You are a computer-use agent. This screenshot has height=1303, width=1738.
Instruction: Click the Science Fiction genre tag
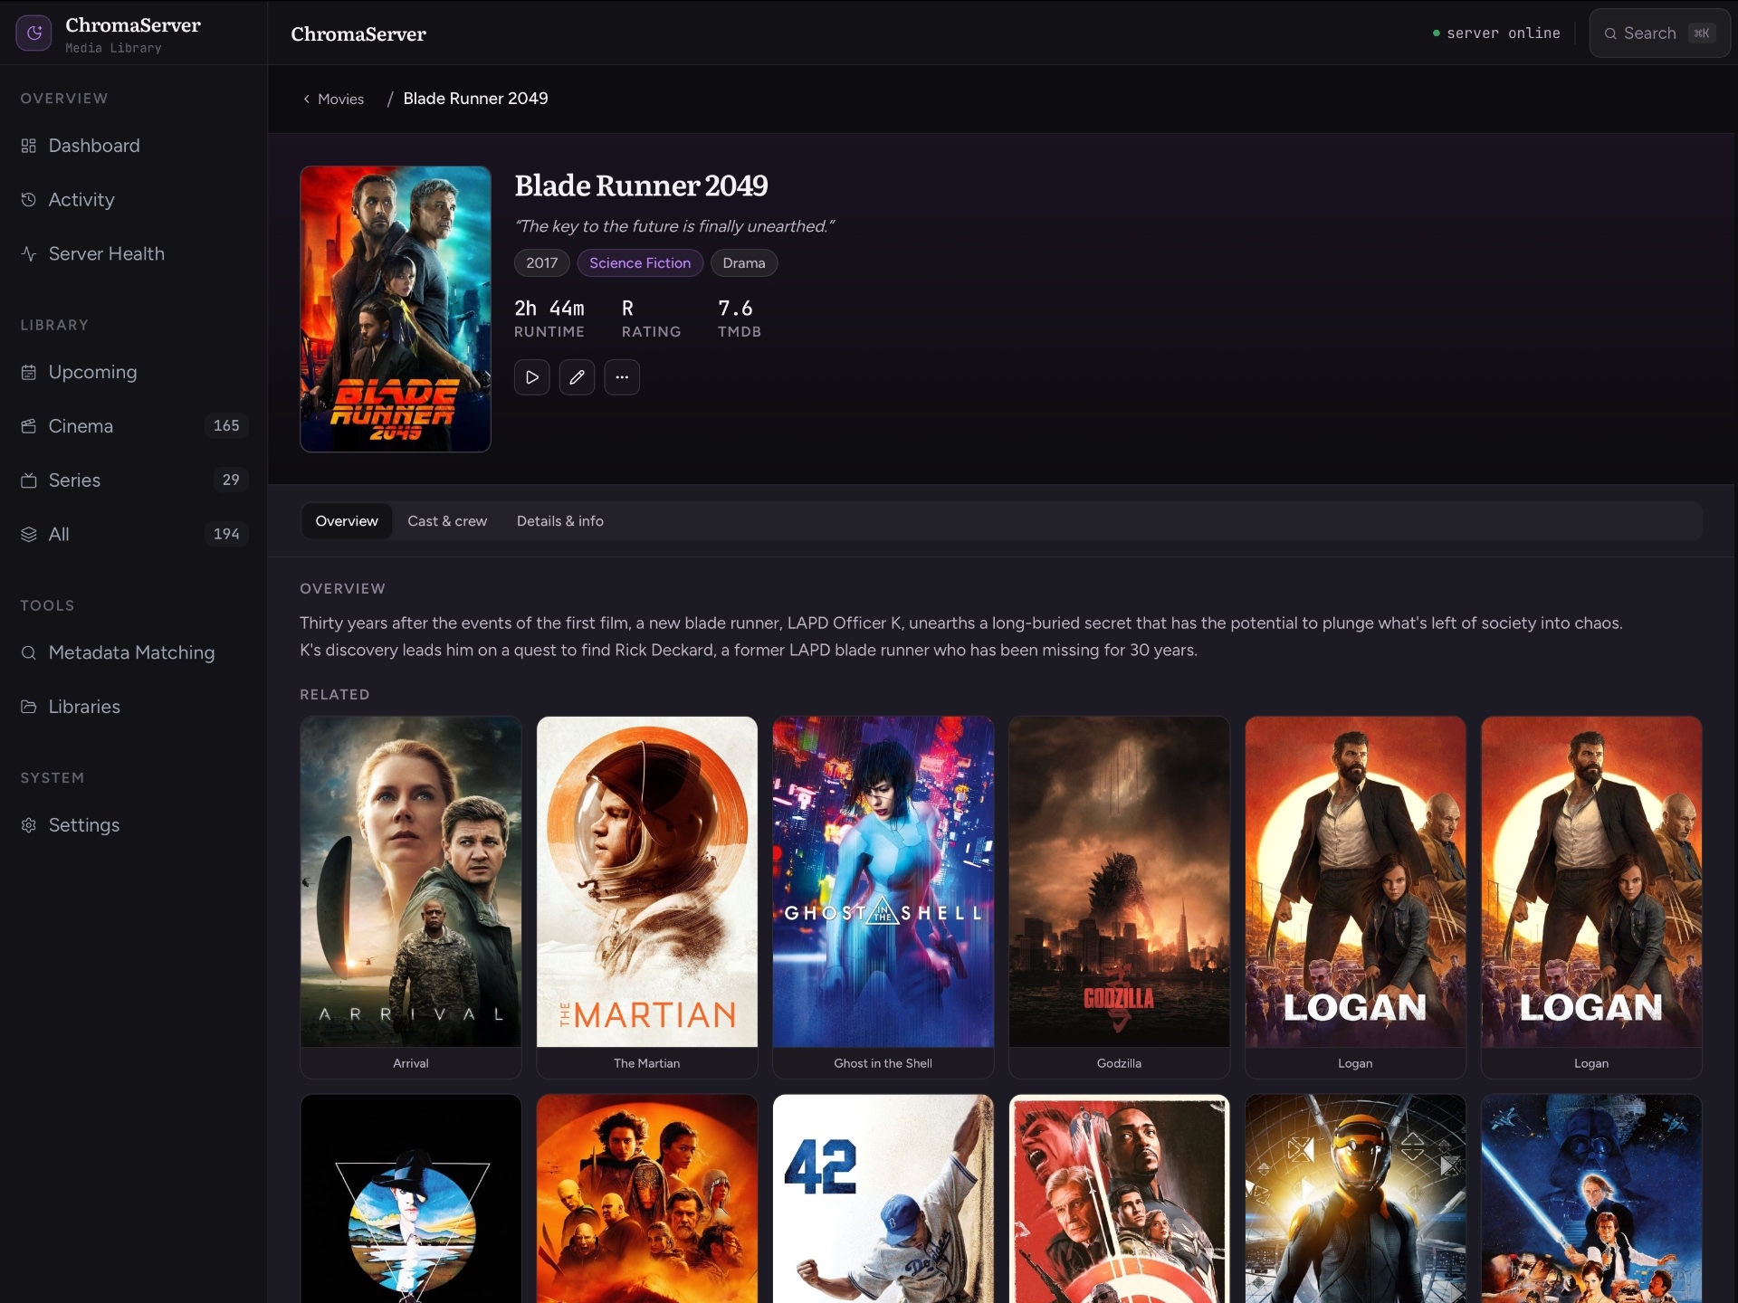pos(640,263)
